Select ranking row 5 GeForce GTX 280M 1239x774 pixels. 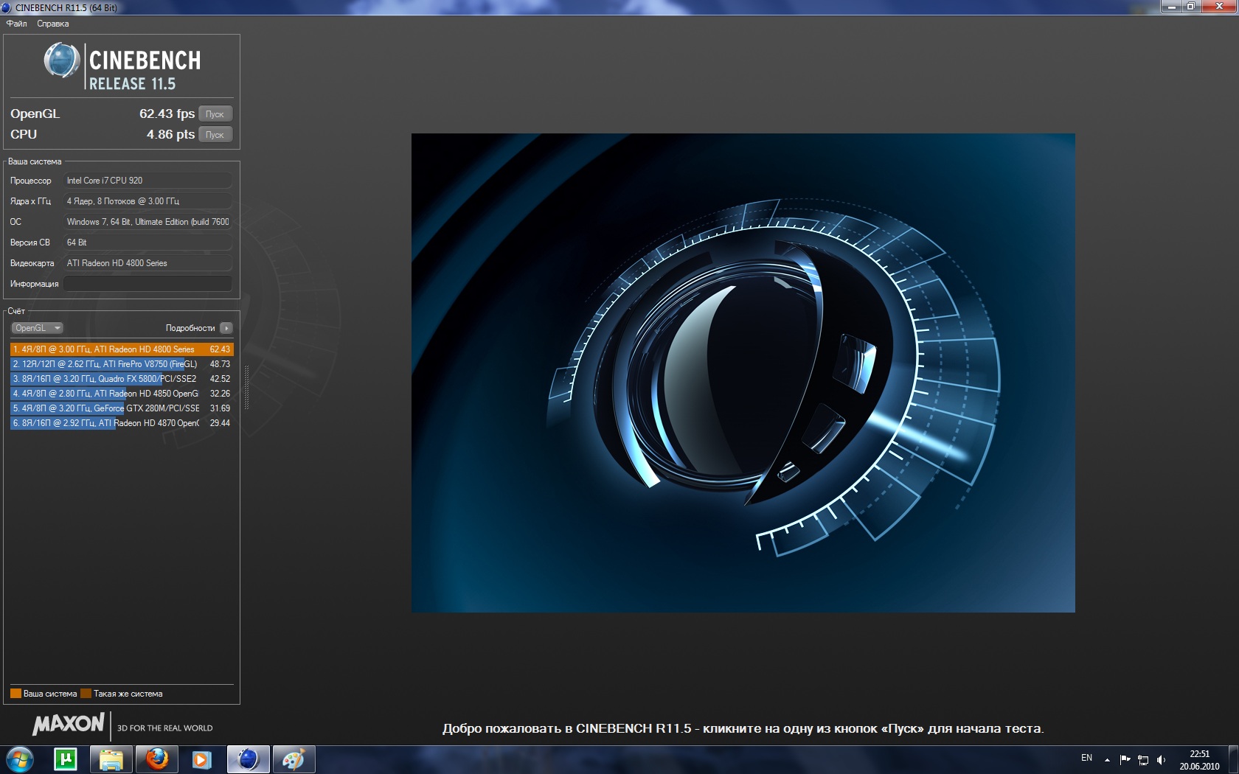pos(122,408)
